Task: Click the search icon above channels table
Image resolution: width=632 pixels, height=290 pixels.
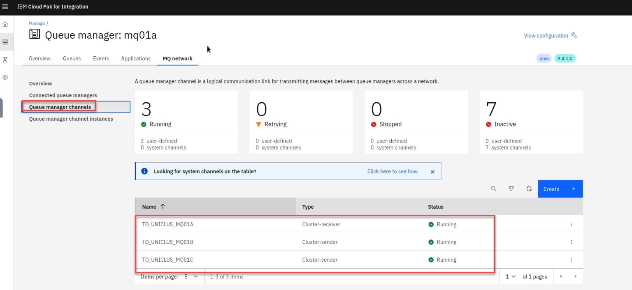Action: (494, 189)
